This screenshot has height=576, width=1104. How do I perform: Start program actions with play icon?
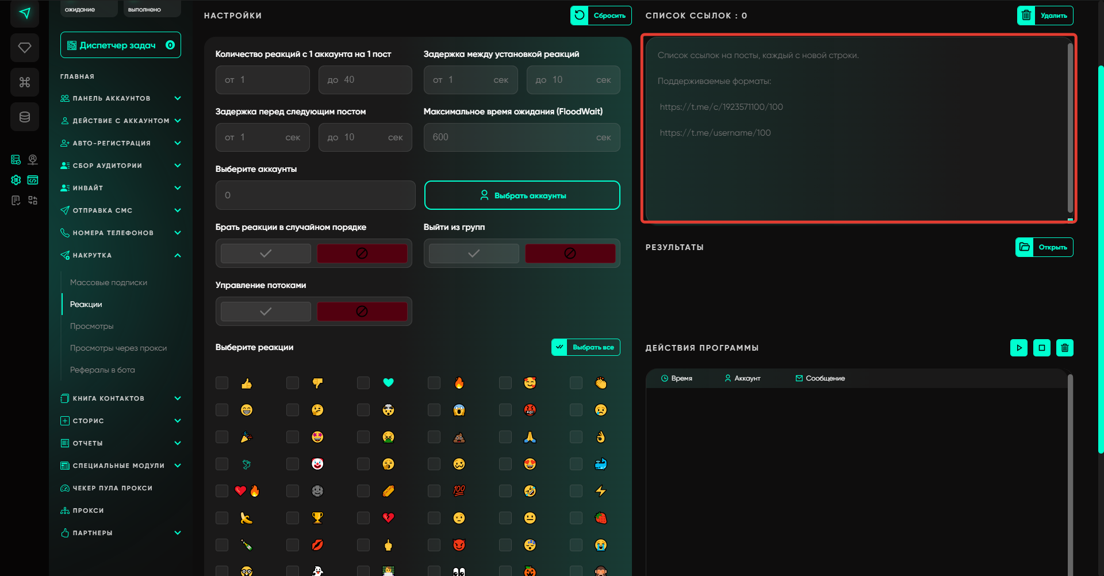click(1018, 348)
